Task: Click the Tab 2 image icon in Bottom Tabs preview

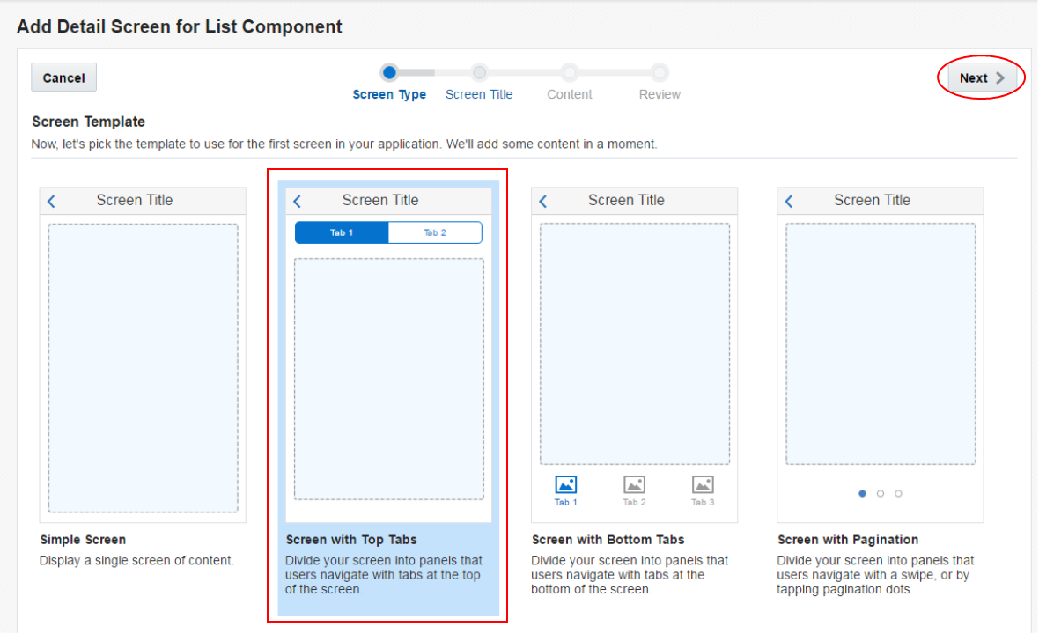Action: tap(634, 485)
